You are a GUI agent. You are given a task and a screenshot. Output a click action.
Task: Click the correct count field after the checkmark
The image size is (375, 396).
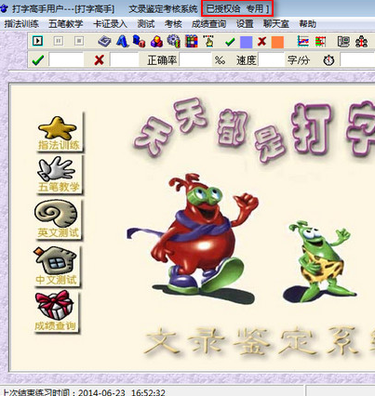(66, 59)
